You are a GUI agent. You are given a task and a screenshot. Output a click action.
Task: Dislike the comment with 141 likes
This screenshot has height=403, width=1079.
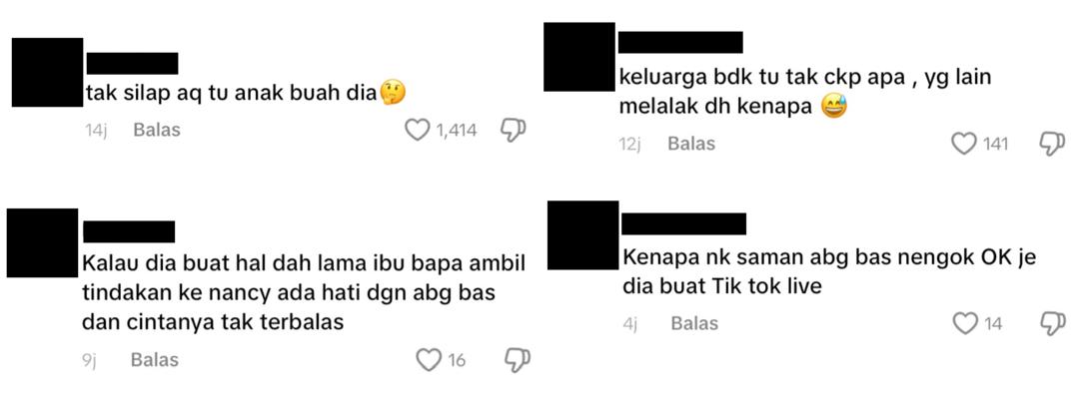point(1051,144)
